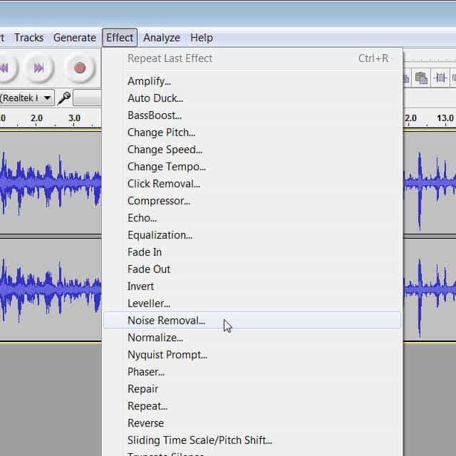Screen dimensions: 456x456
Task: Click the 3.0 mark on the timeline ruler
Action: coord(74,118)
